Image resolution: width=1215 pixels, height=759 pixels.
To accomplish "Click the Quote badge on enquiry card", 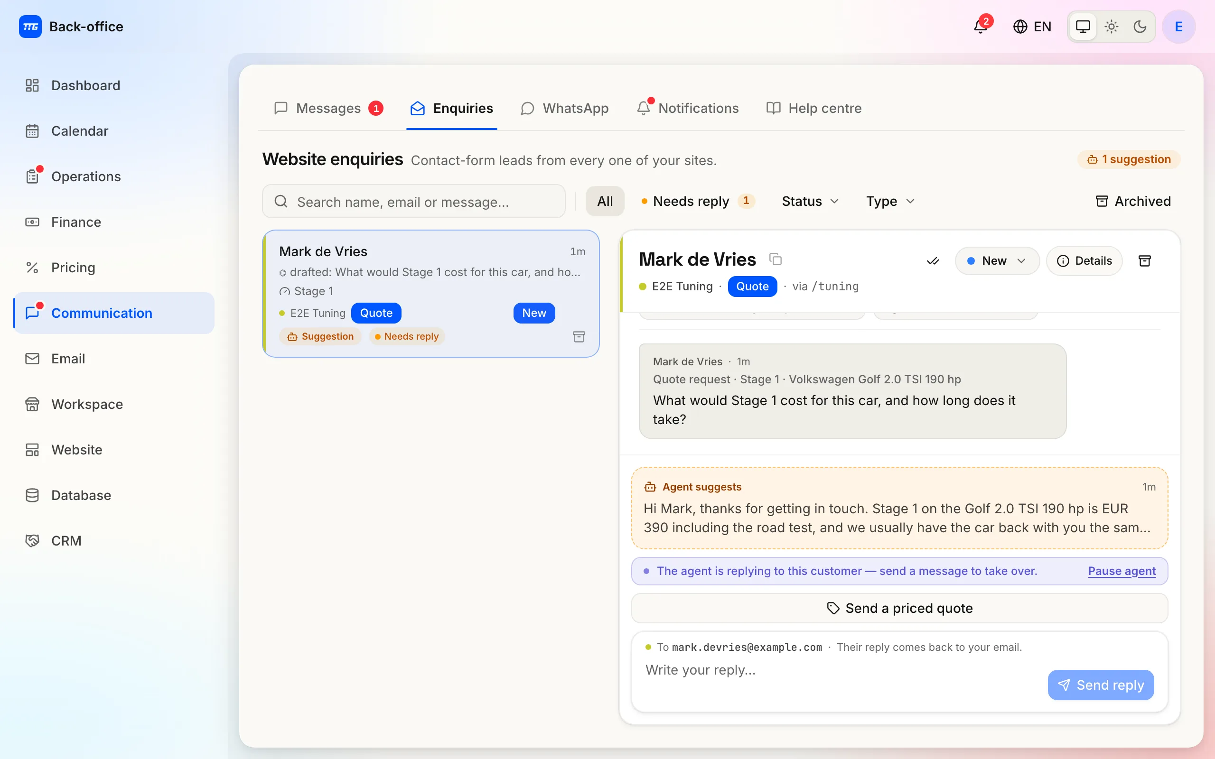I will pos(376,313).
